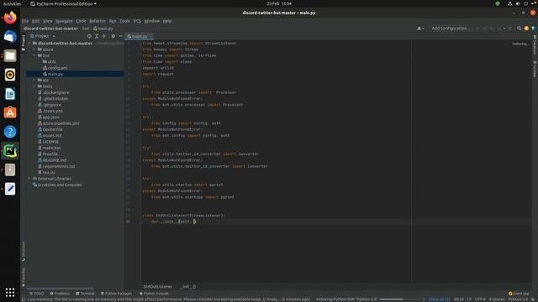Image resolution: width=538 pixels, height=302 pixels.
Task: Open the Problems tool window tab
Action: pyautogui.click(x=60, y=294)
